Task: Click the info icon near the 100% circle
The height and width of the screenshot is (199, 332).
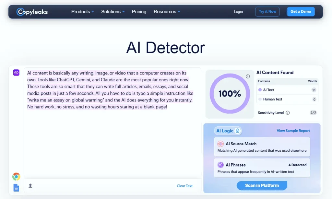Action: point(248,76)
